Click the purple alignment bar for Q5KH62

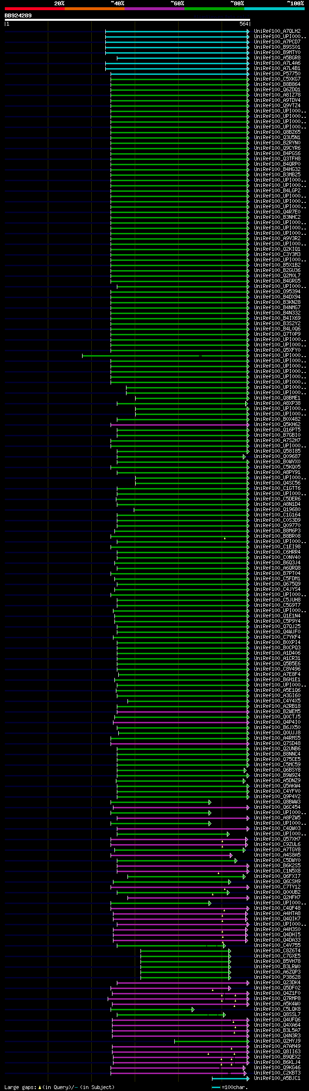click(180, 425)
